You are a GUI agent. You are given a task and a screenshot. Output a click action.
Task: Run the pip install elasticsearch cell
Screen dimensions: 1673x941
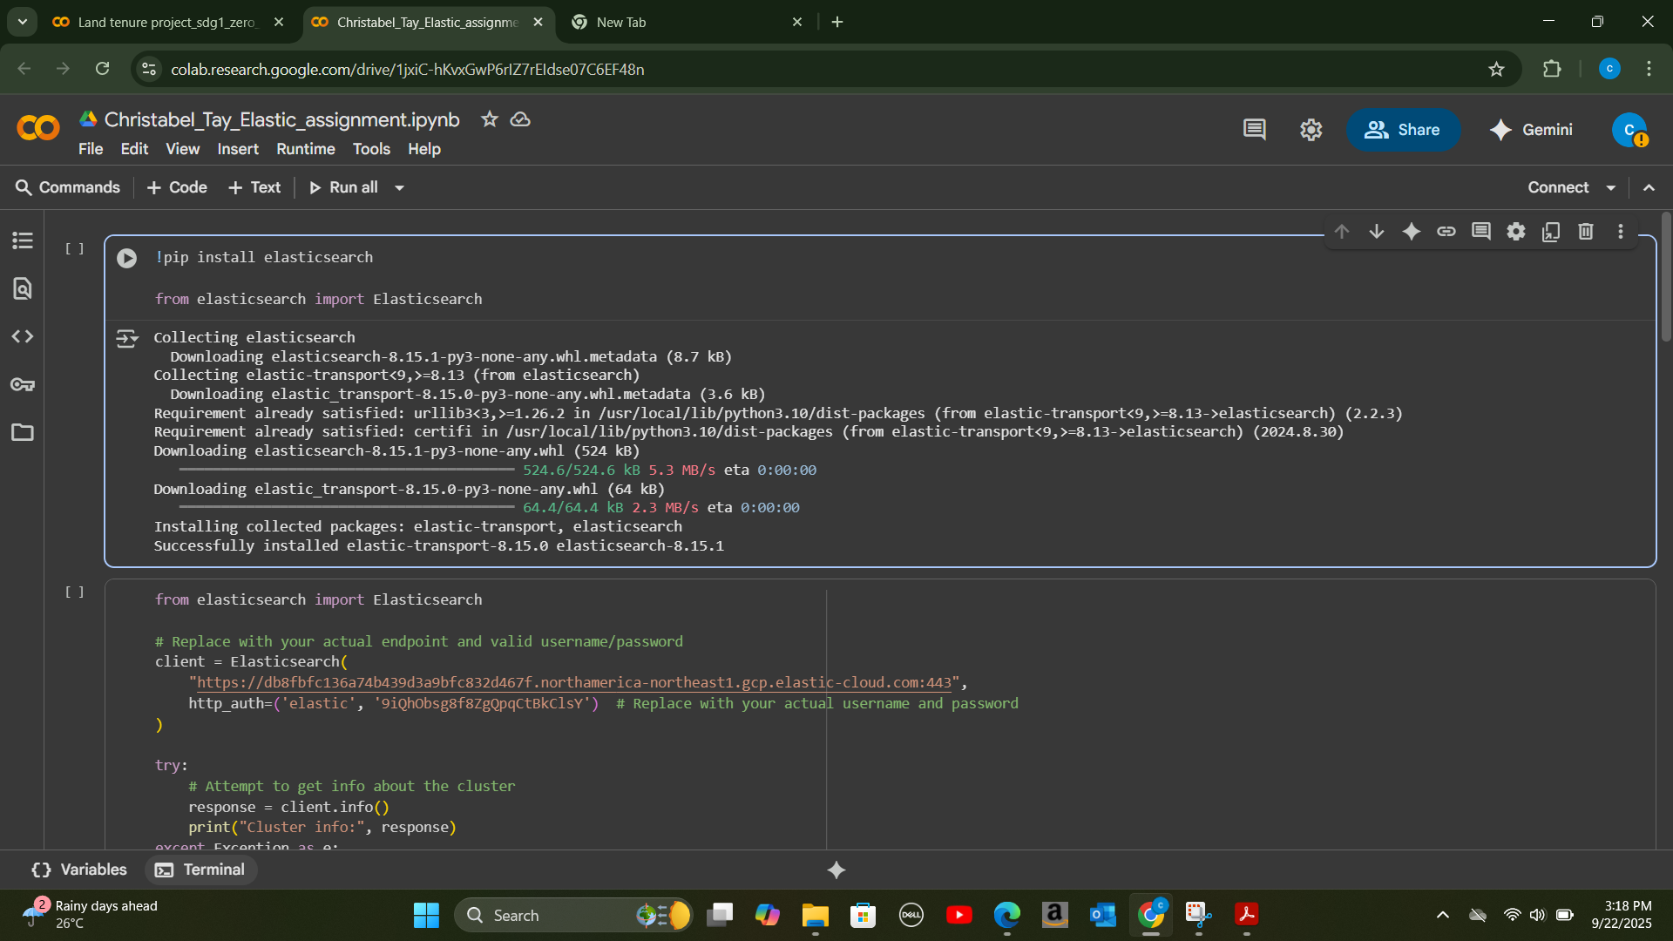(126, 258)
